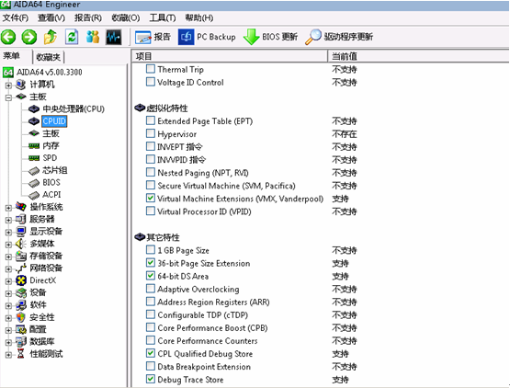Click the green Back arrow icon
Viewport: 510px width, 388px height.
(8, 37)
